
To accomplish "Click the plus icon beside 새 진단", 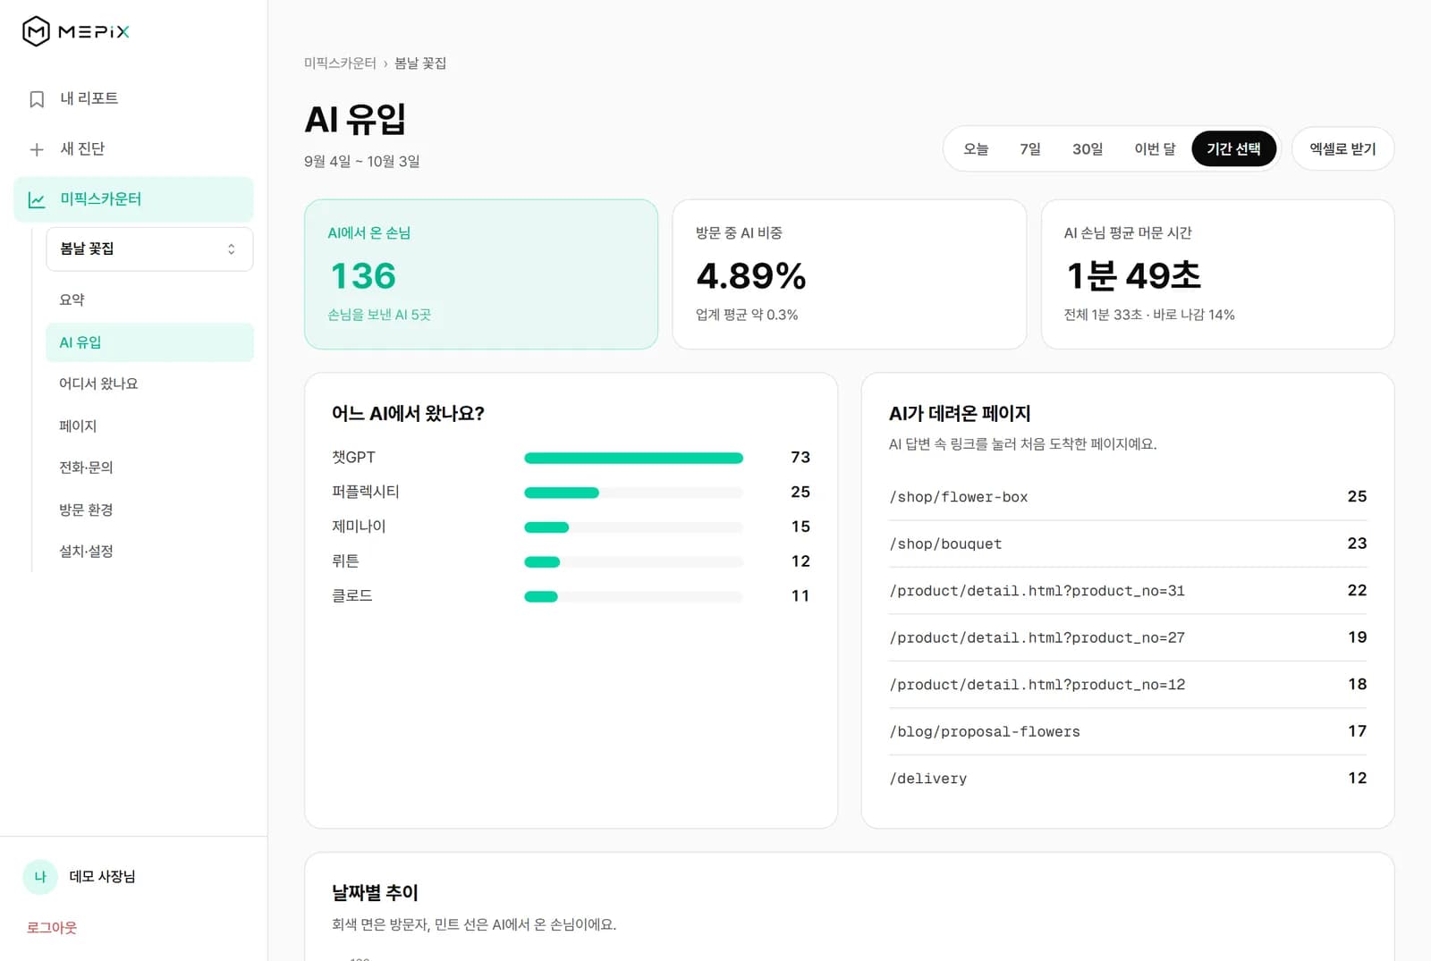I will 37,149.
